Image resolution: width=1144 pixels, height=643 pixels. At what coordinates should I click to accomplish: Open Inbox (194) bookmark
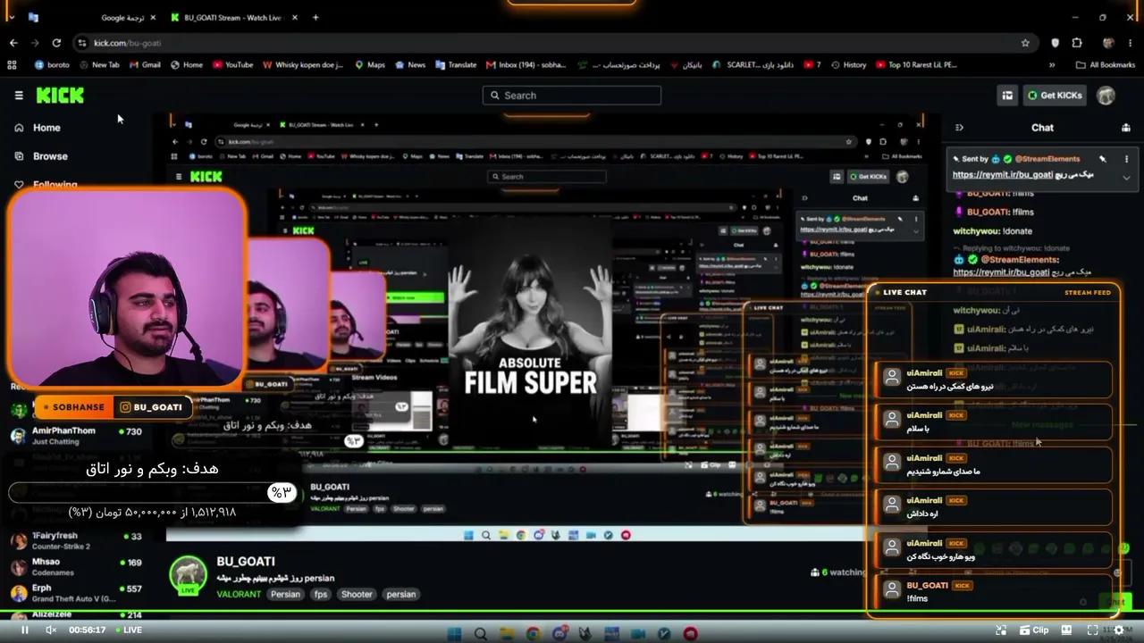coord(526,65)
